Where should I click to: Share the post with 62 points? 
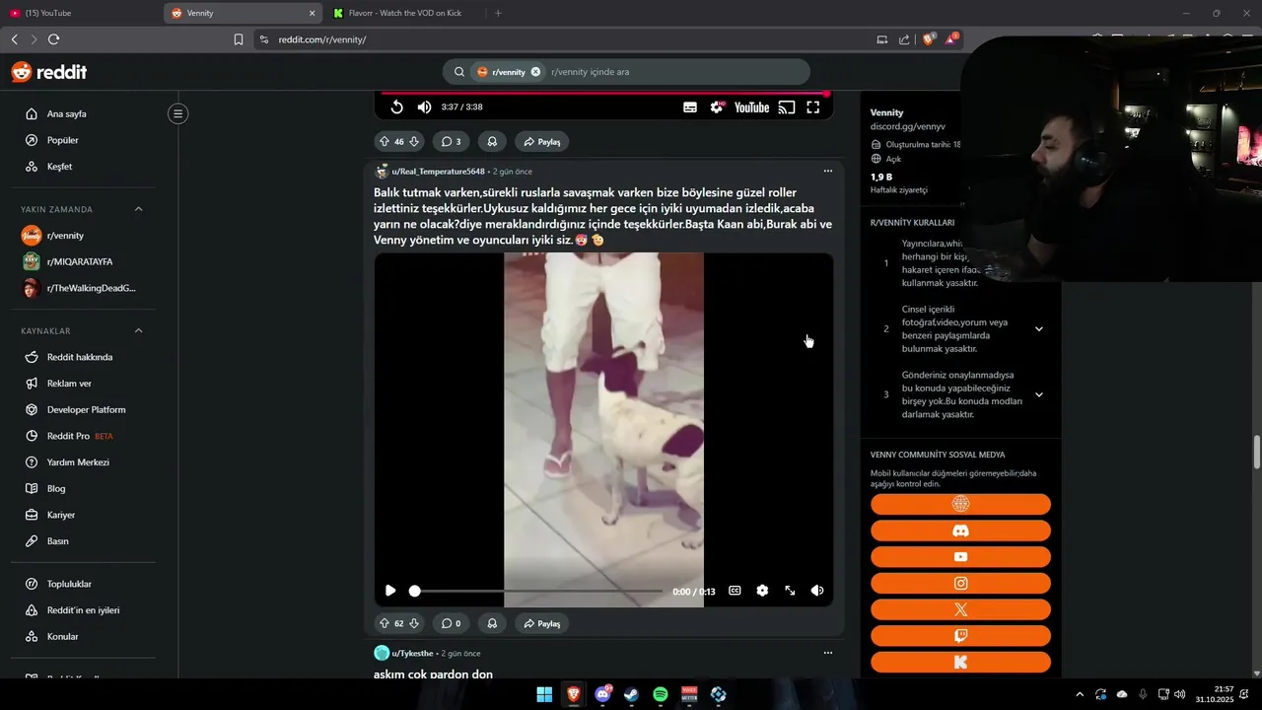point(542,623)
